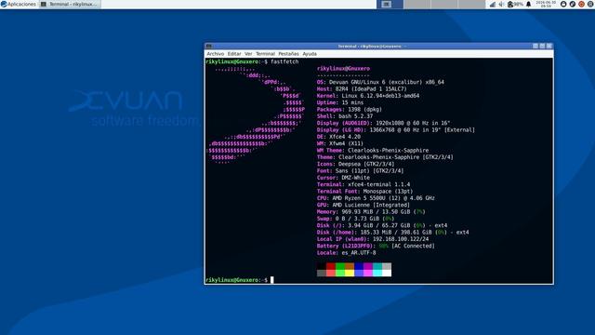Click the fastfetch command text
Image resolution: width=595 pixels, height=335 pixels.
284,61
